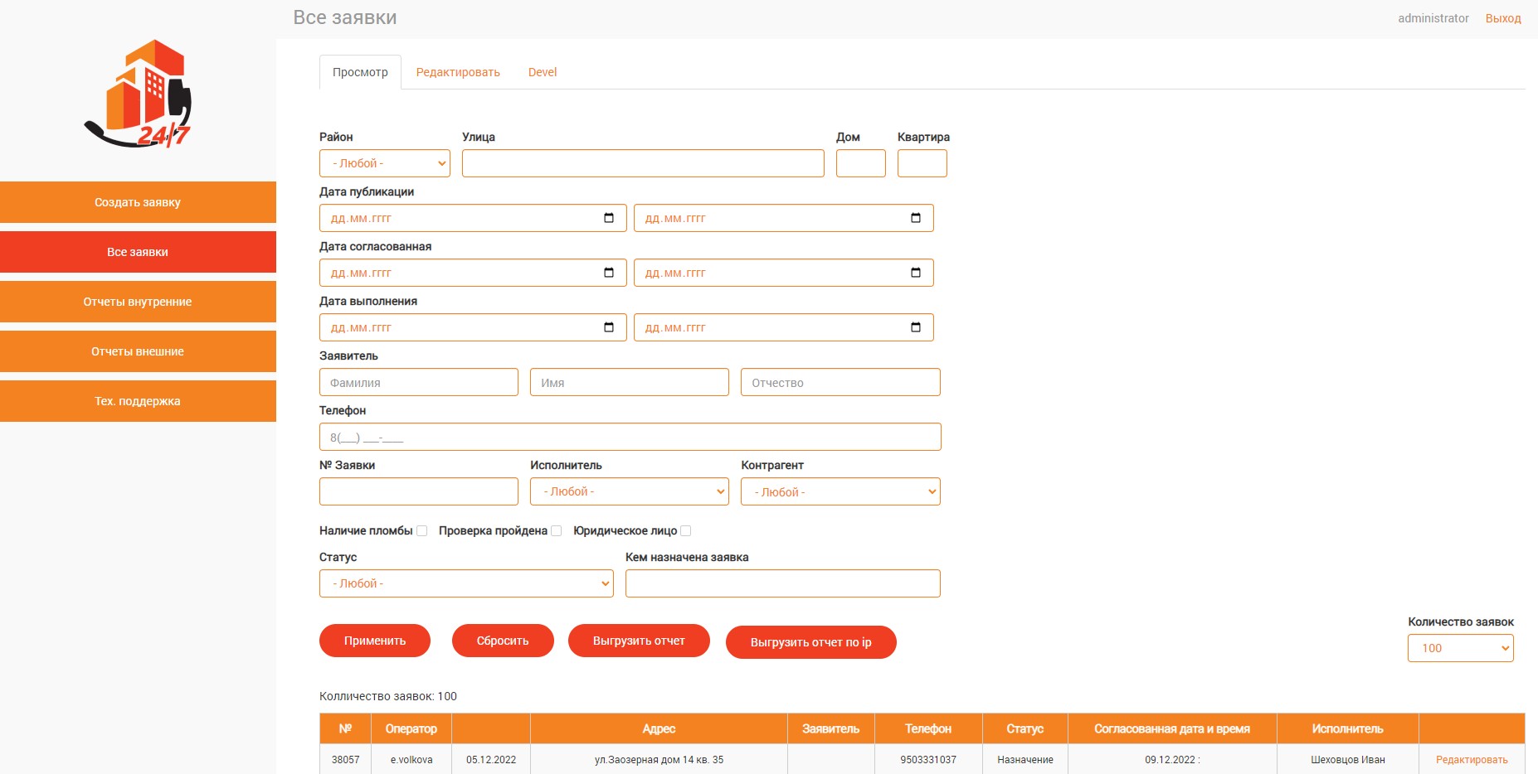Select date 05.12.2022 cell
The height and width of the screenshot is (774, 1538).
[491, 760]
